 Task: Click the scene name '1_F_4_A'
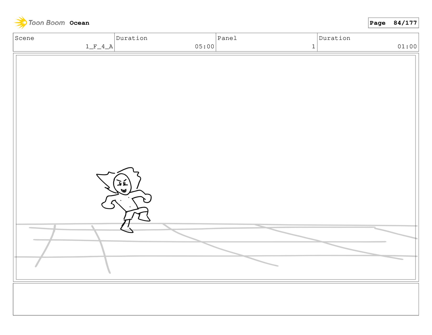point(99,46)
